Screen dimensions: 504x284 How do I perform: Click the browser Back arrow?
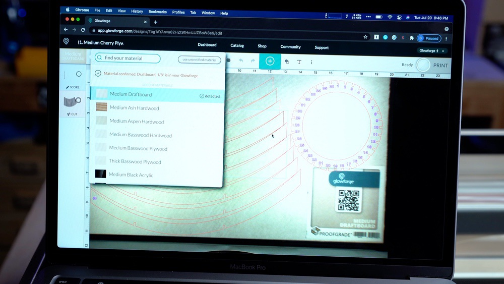click(x=66, y=30)
